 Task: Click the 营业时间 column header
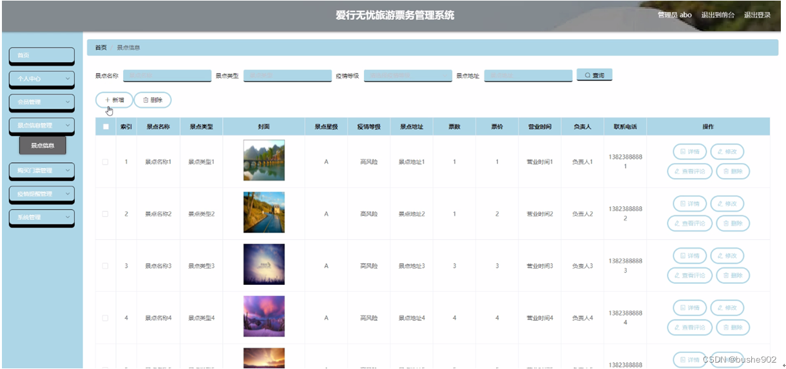click(539, 127)
